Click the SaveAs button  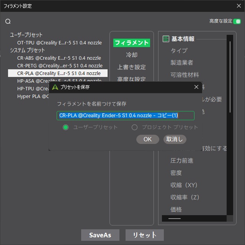coord(100,235)
